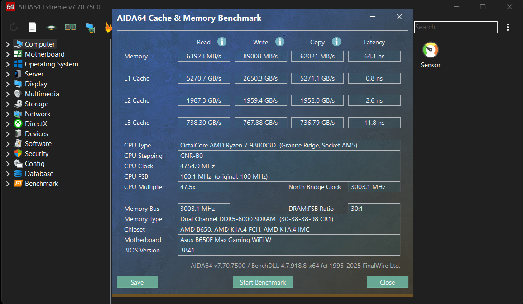
Task: Expand the Storage tree node
Action: 8,104
